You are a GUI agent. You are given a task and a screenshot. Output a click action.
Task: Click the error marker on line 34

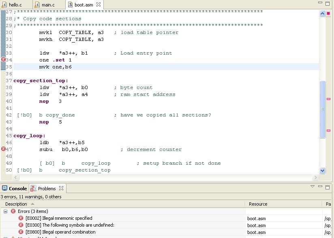[x=3, y=59]
